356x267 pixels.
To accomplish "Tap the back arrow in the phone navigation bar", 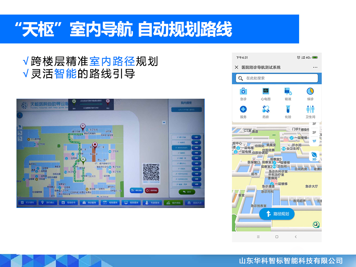I will tap(296, 237).
